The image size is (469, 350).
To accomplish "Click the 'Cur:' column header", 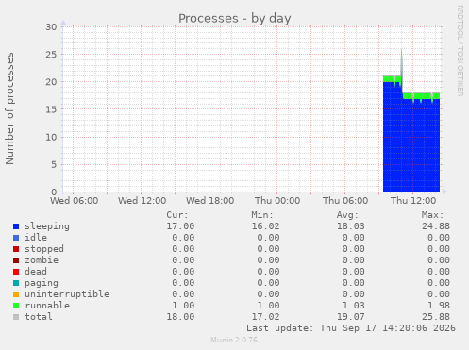I will click(177, 215).
